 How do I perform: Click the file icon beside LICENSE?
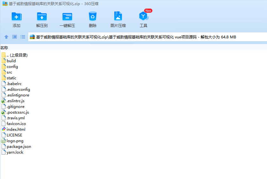click(x=3, y=135)
